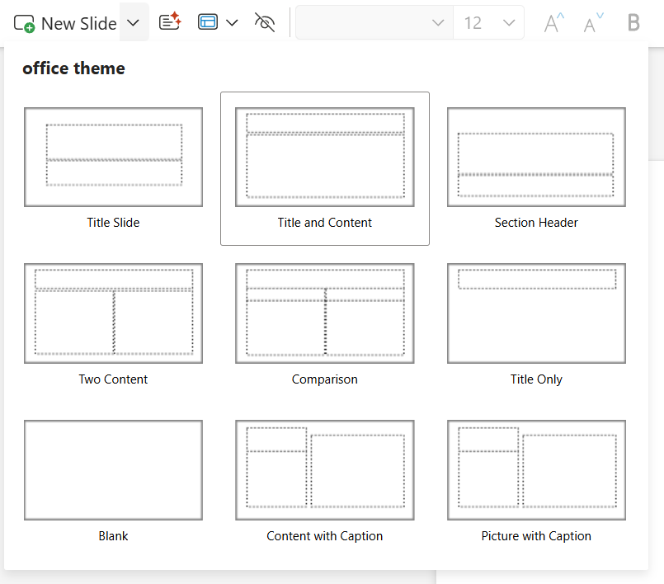Image resolution: width=664 pixels, height=584 pixels.
Task: Pick the Two Content layout
Action: pos(113,313)
